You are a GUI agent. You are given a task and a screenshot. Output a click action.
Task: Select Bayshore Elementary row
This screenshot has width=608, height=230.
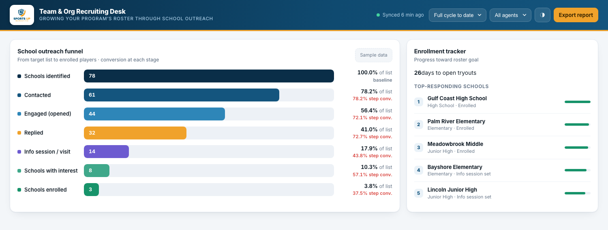pos(502,170)
